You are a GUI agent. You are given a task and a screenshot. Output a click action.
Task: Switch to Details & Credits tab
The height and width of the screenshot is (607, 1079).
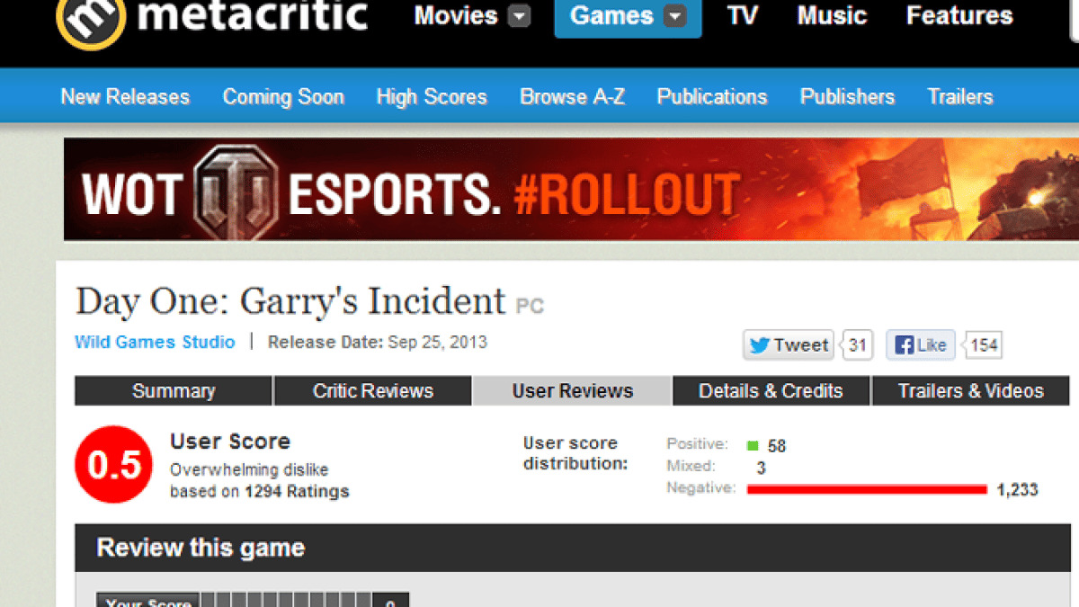point(771,391)
